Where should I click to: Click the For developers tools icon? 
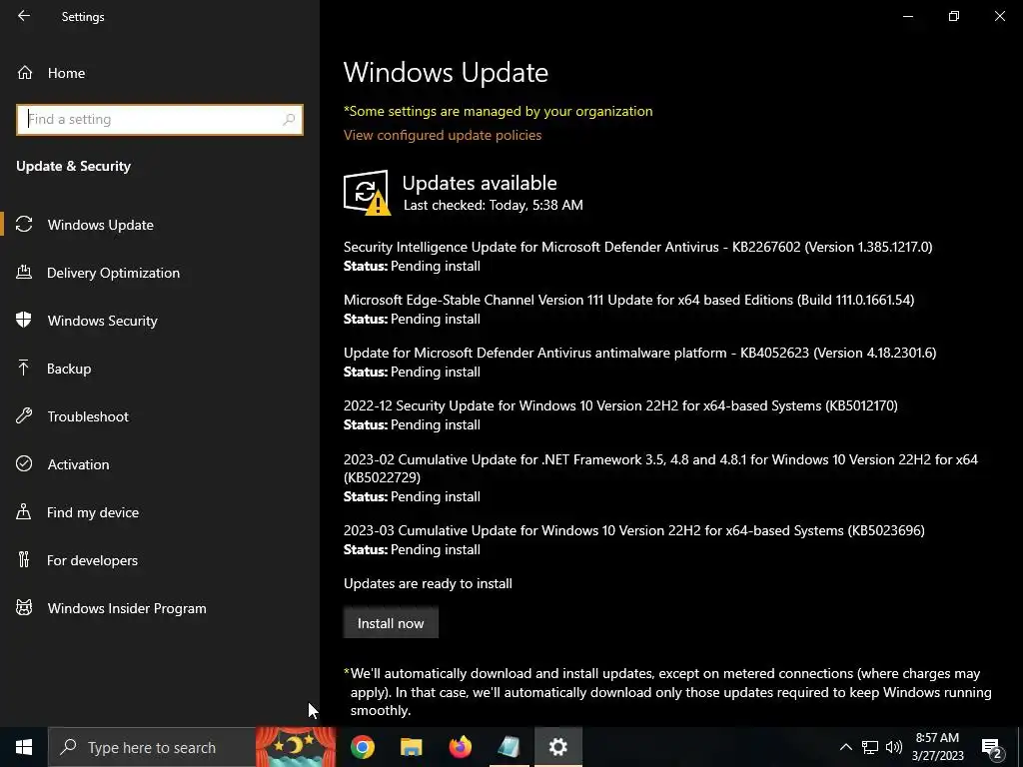(x=24, y=559)
